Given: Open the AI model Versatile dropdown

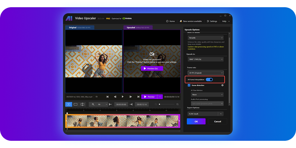Looking at the screenshot, I should click(206, 38).
